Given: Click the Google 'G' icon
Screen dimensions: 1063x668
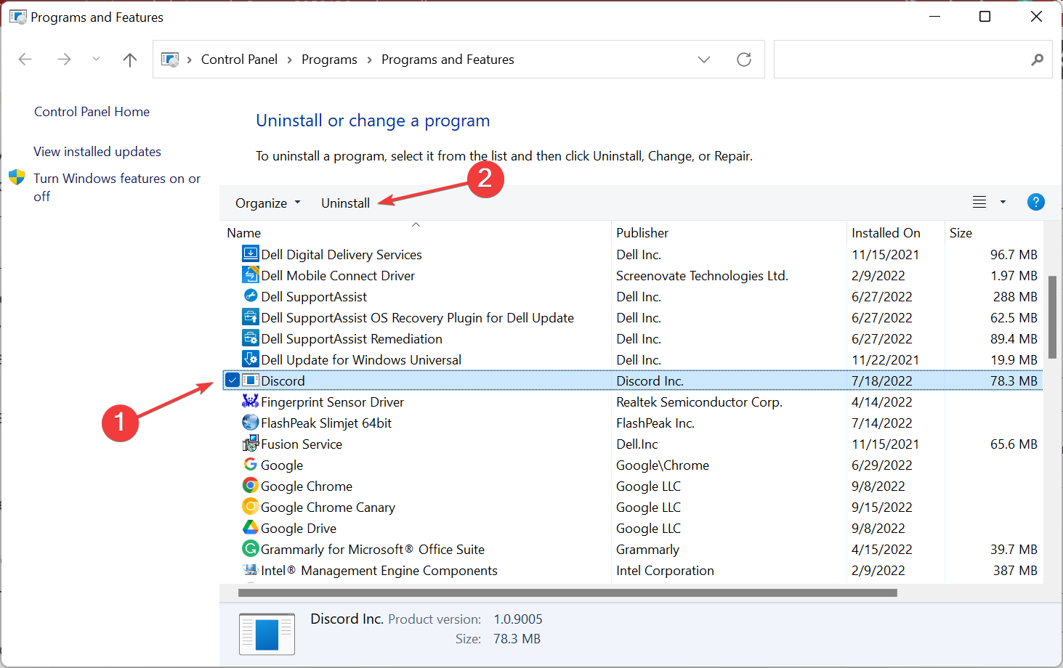Looking at the screenshot, I should pyautogui.click(x=250, y=464).
